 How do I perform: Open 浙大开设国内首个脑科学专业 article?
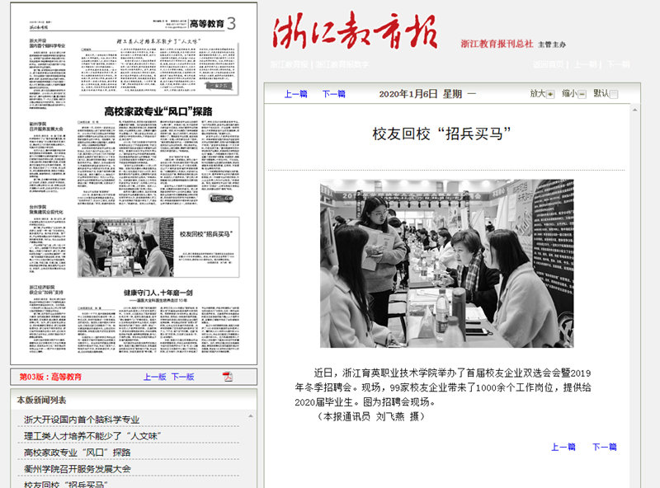82,420
